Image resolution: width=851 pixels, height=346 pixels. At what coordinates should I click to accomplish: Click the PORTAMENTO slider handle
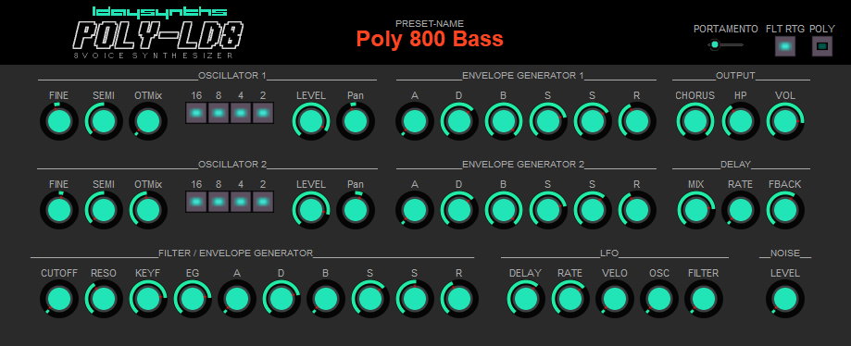[715, 45]
